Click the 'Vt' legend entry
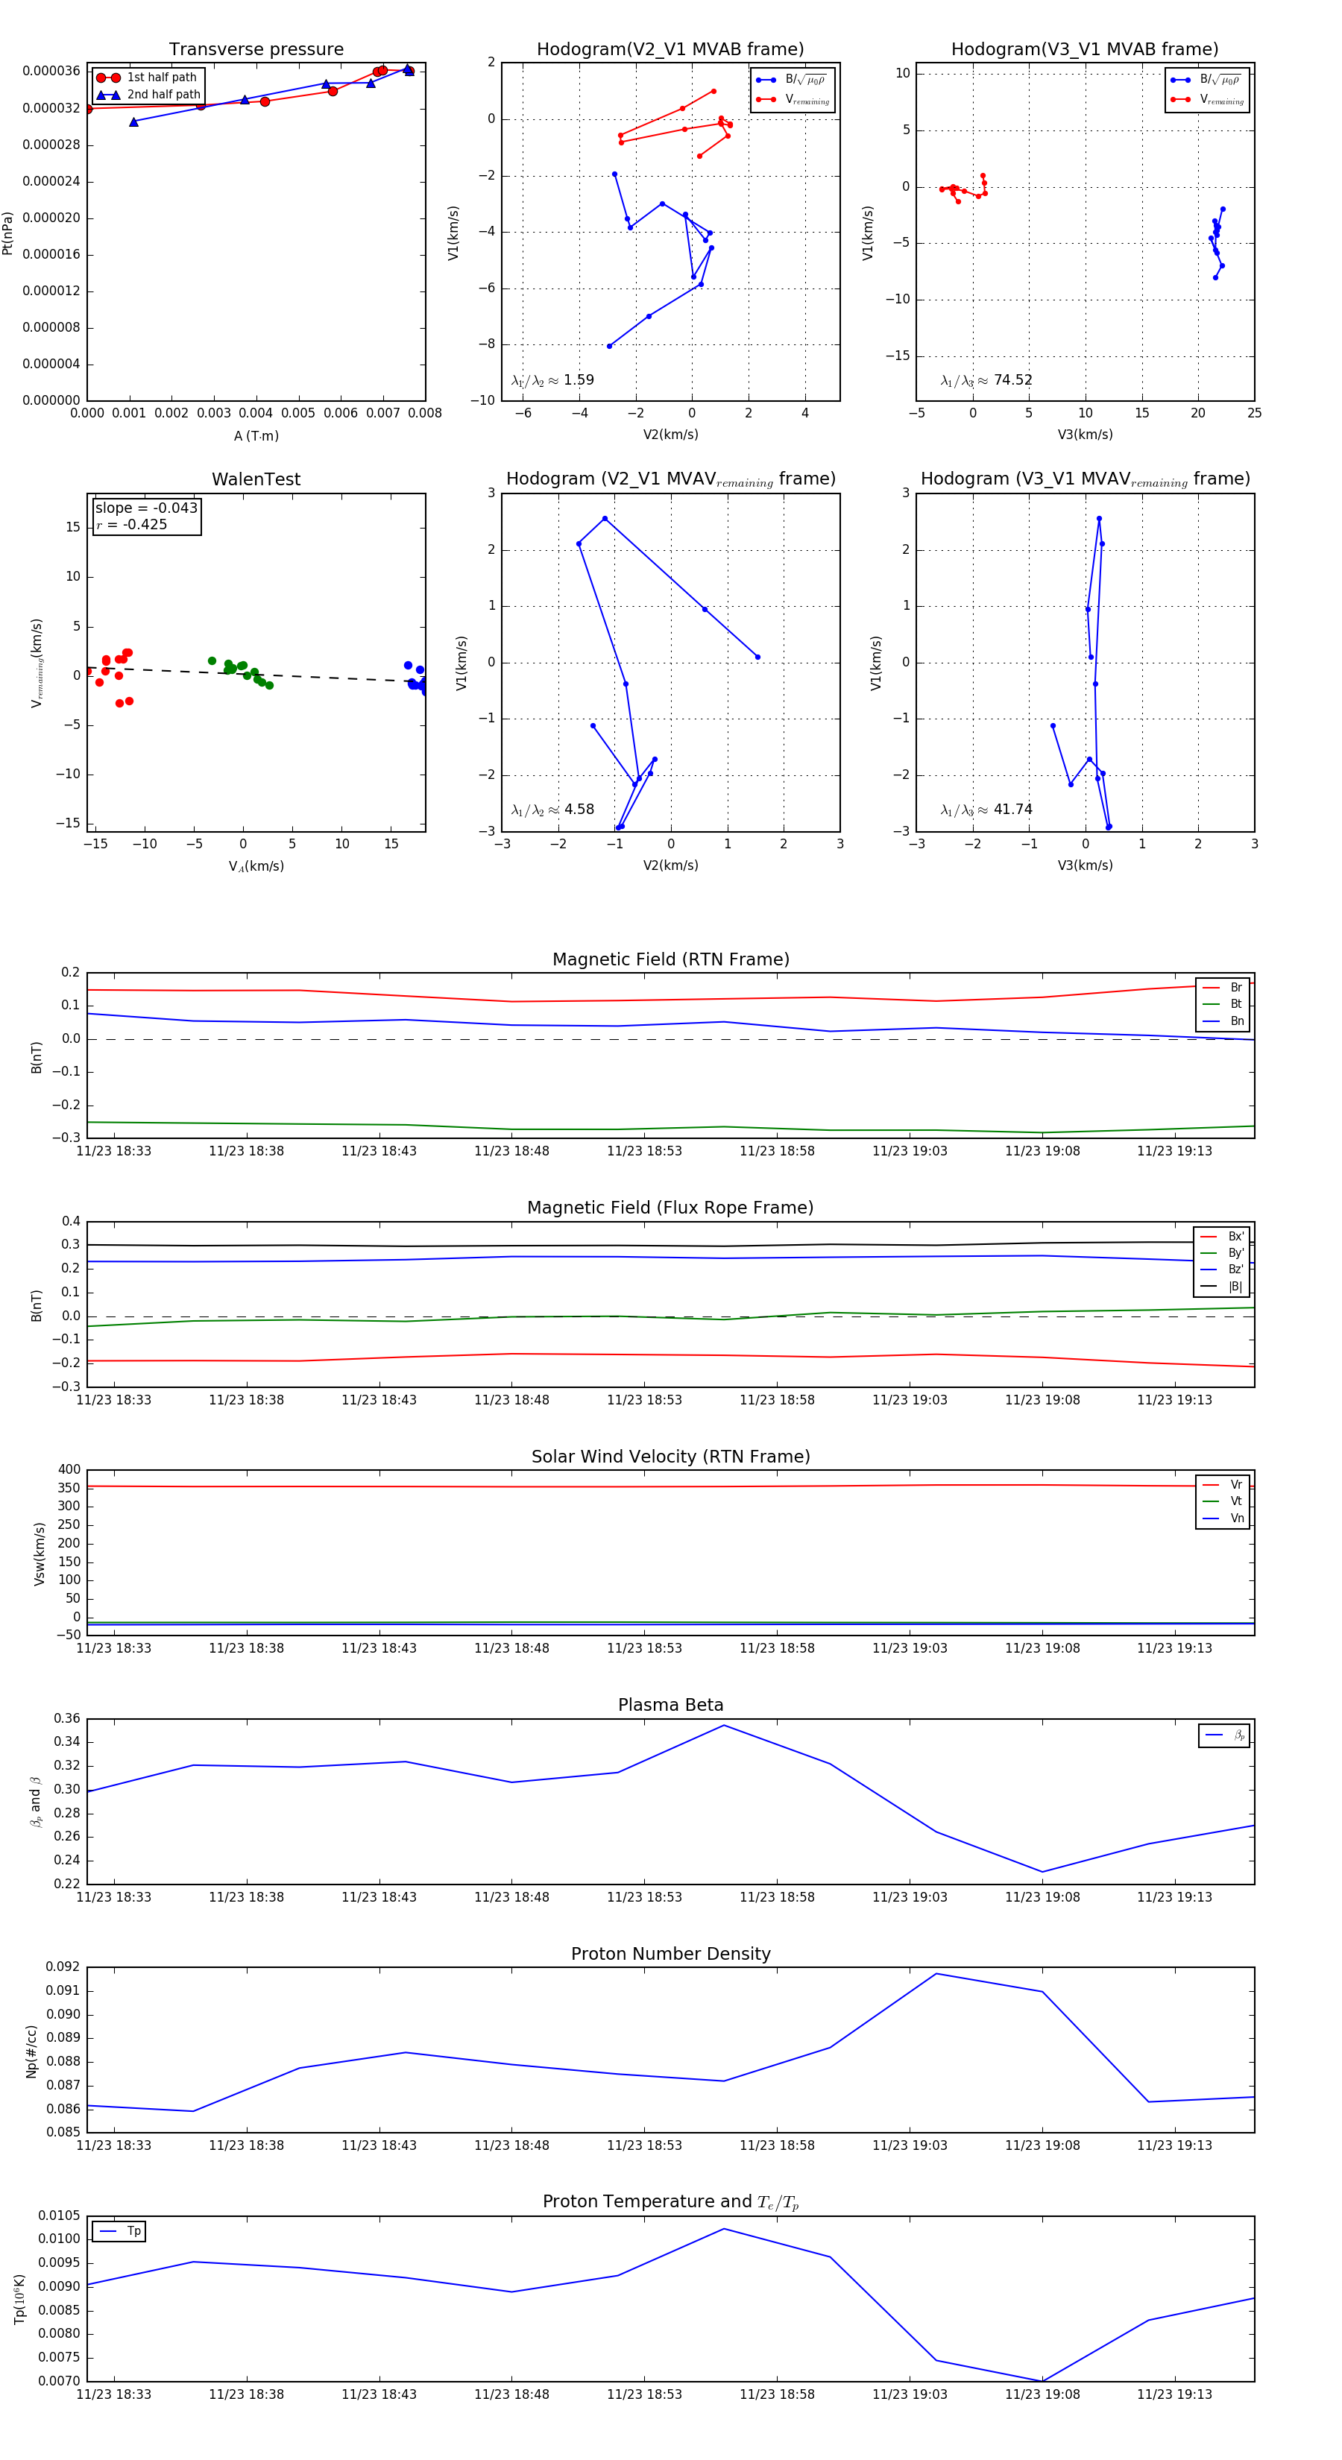 1223,1501
